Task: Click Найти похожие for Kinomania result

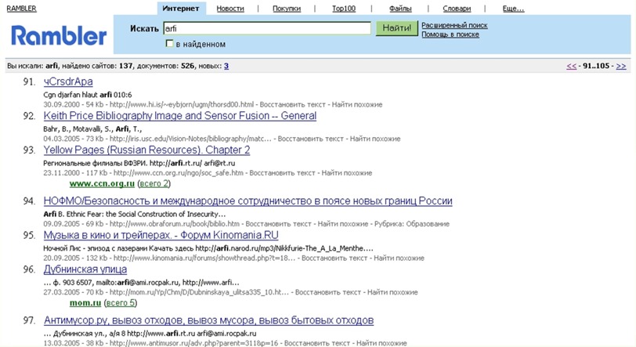Action: (x=399, y=258)
